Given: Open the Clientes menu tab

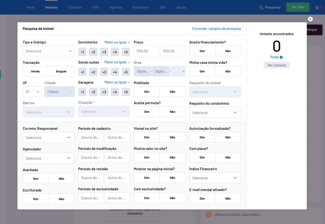Looking at the screenshot, I should tap(75, 7).
